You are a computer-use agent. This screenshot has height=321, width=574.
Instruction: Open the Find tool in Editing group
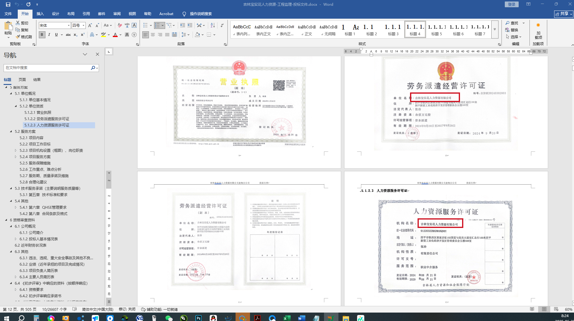(x=512, y=23)
